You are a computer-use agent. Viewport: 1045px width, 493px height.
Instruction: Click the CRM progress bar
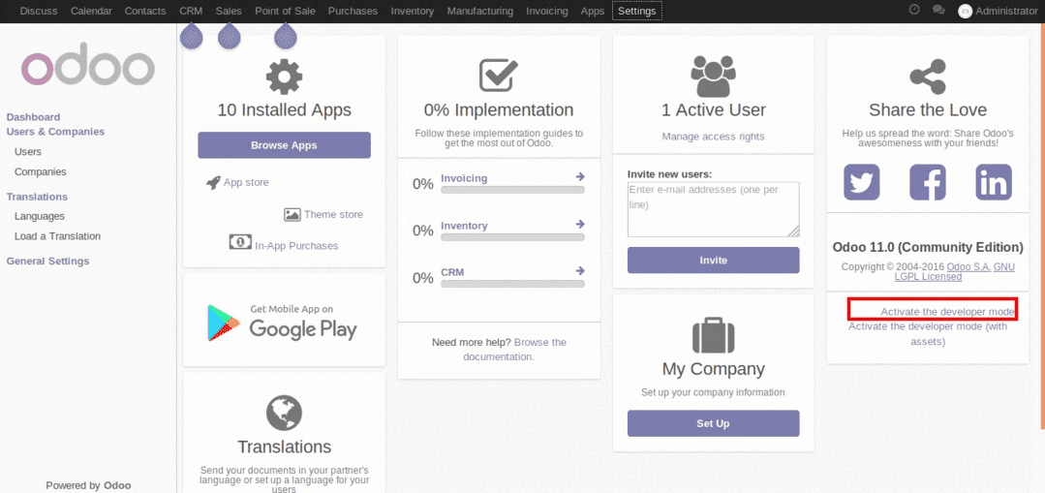coord(512,284)
